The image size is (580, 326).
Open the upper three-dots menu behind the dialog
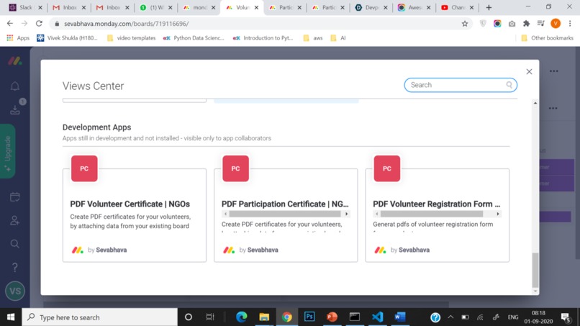click(x=554, y=71)
